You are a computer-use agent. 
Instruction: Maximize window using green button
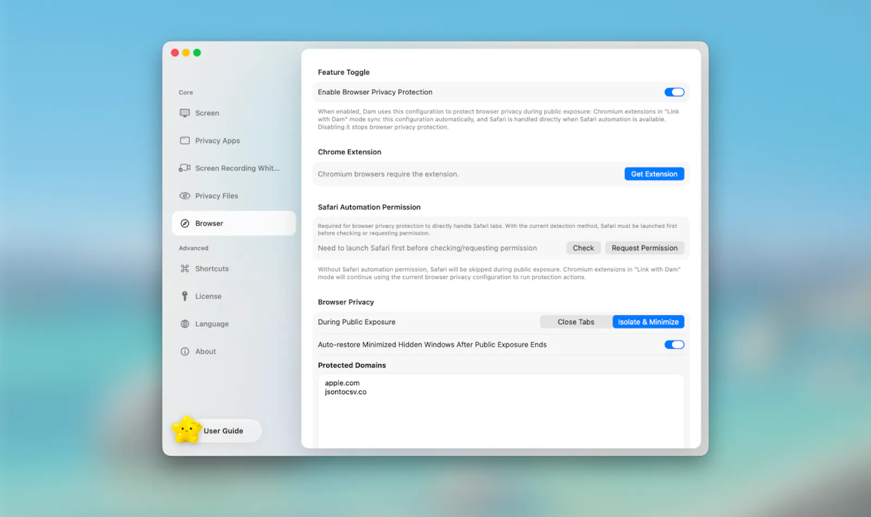[197, 53]
